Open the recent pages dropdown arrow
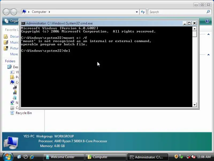Viewport: 214px width, 161px height. pyautogui.click(x=19, y=12)
